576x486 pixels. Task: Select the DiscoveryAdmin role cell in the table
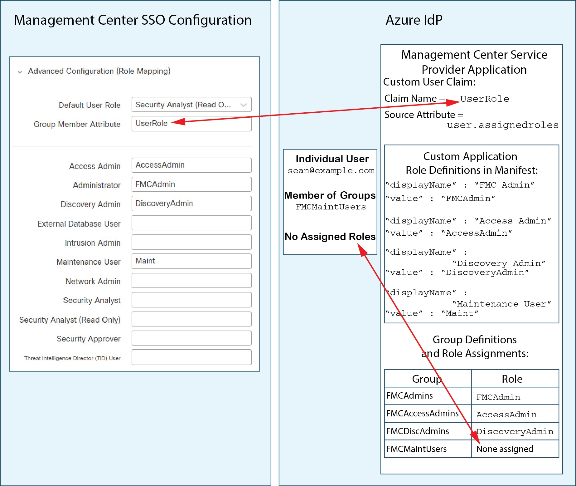point(515,431)
